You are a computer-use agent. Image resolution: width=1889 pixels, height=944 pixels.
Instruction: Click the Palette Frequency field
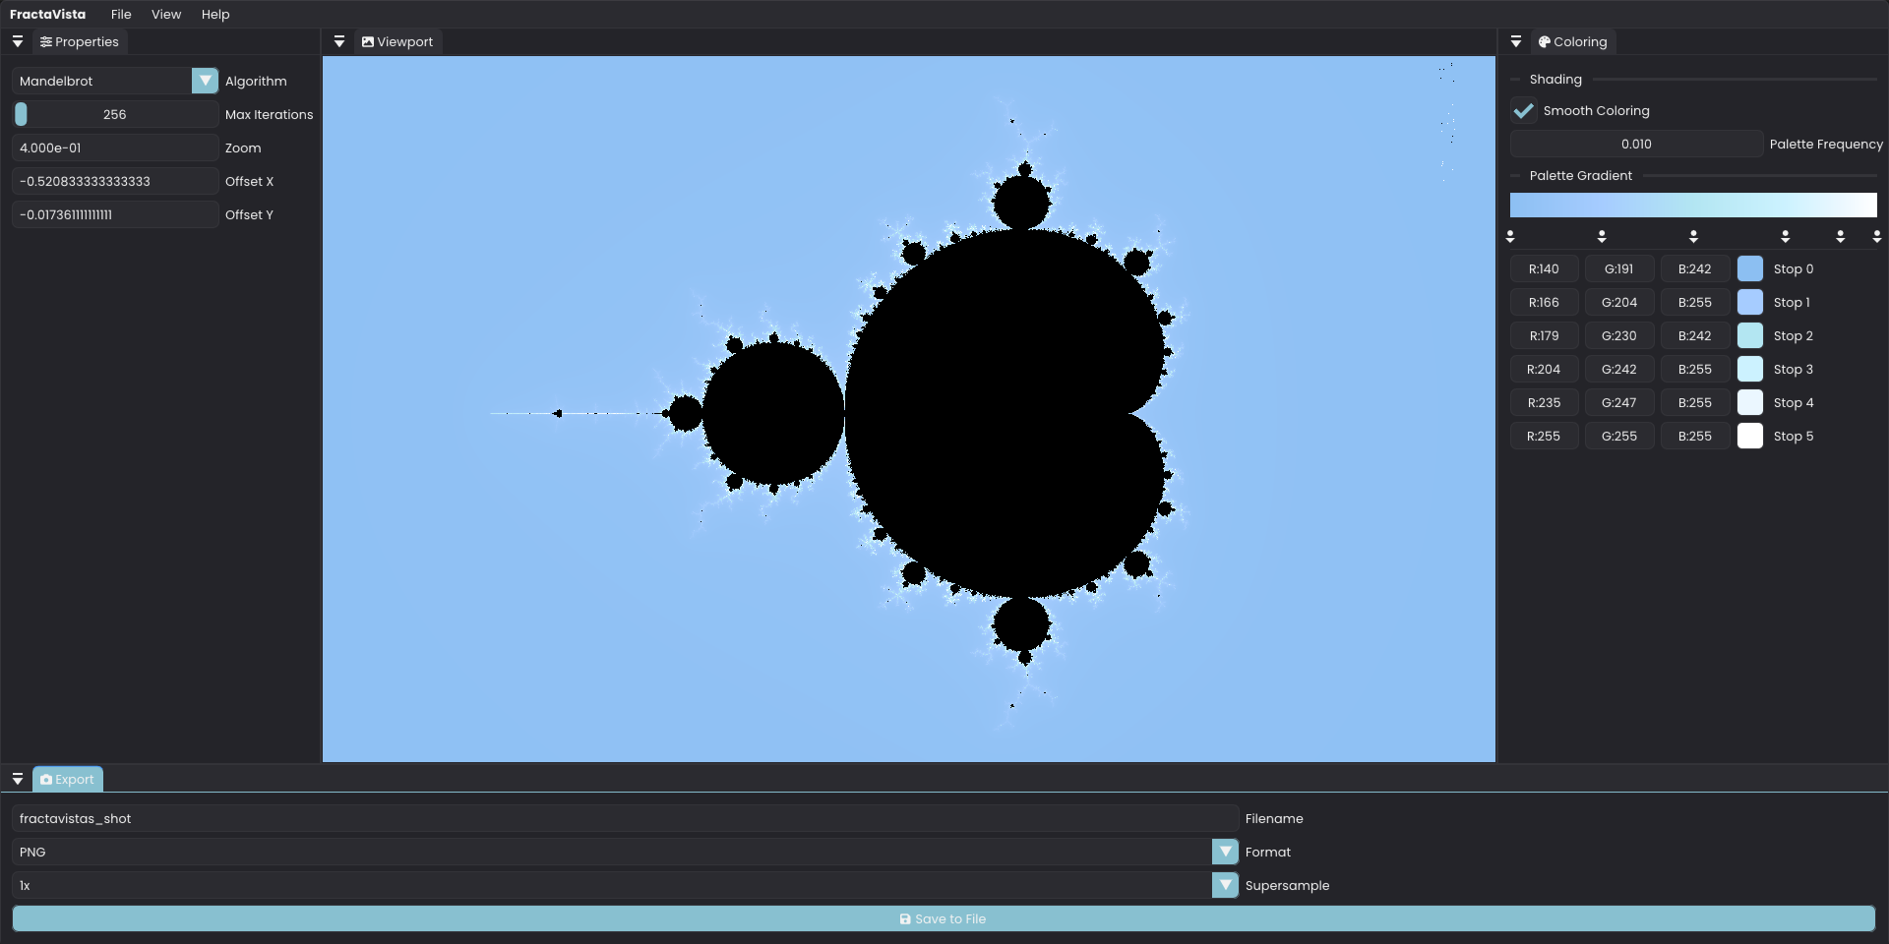pyautogui.click(x=1637, y=144)
